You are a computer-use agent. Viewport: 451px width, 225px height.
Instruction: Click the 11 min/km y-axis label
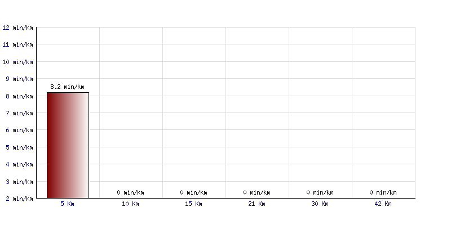pos(17,45)
